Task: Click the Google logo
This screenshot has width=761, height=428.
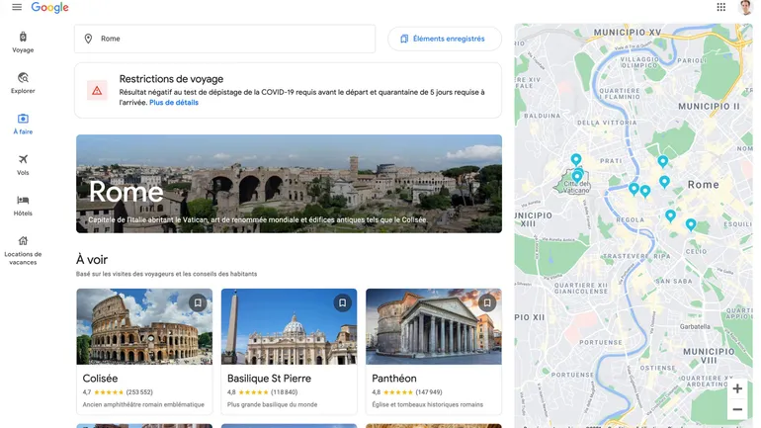Action: (50, 7)
